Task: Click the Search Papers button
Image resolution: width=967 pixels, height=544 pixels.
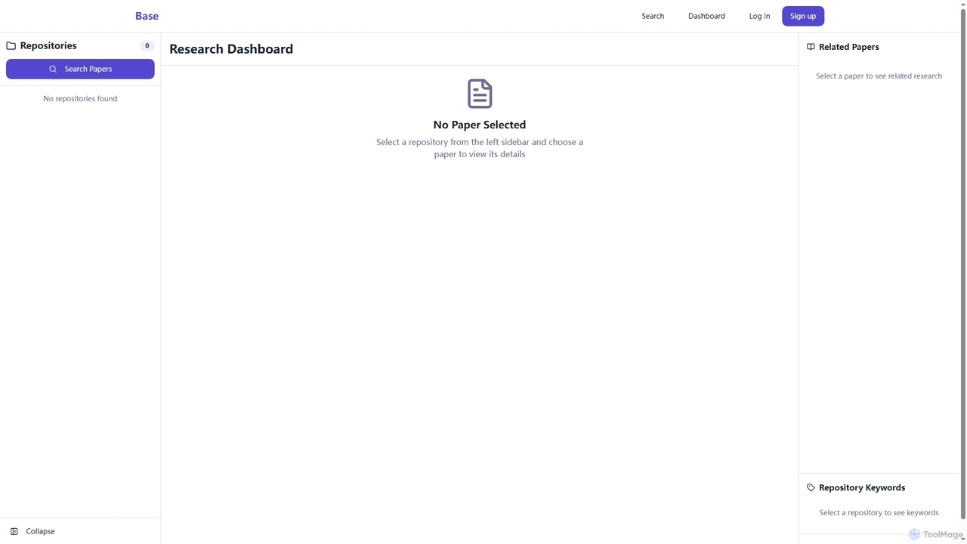Action: tap(80, 69)
